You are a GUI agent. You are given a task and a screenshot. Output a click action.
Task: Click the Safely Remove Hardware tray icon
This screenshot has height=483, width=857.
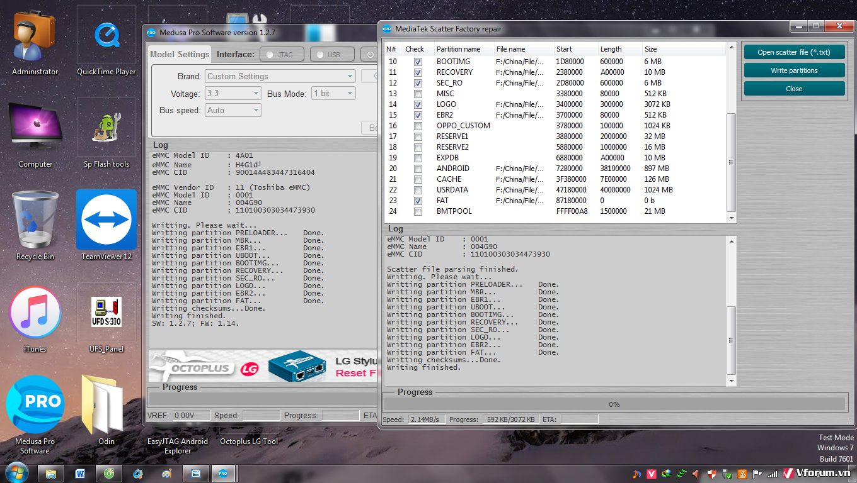point(727,474)
